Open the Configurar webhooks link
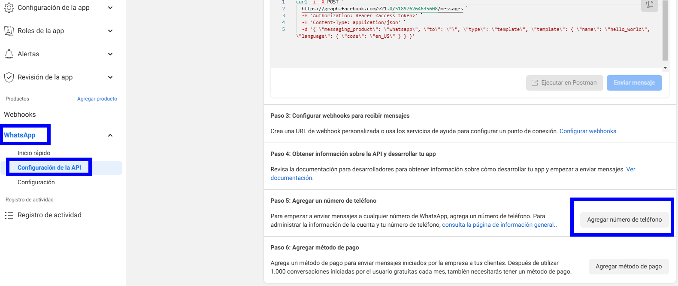Viewport: 678px width, 286px height. click(588, 131)
